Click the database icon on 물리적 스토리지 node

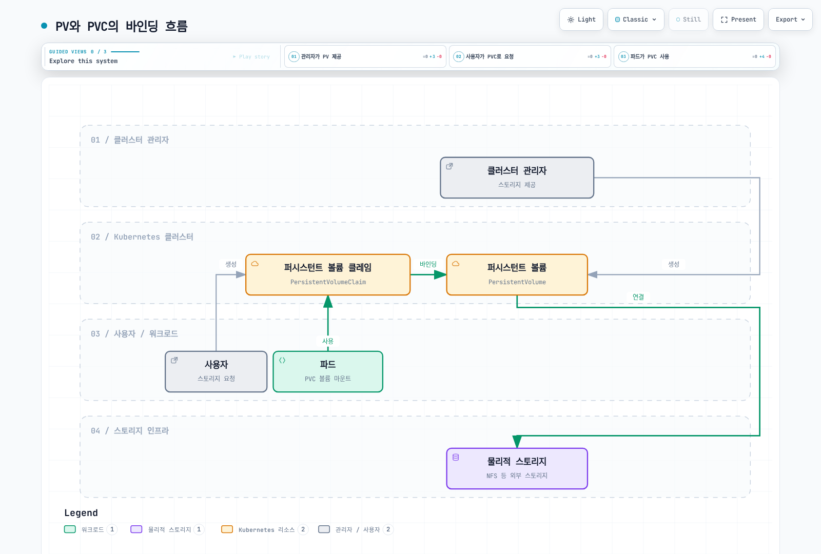[456, 457]
